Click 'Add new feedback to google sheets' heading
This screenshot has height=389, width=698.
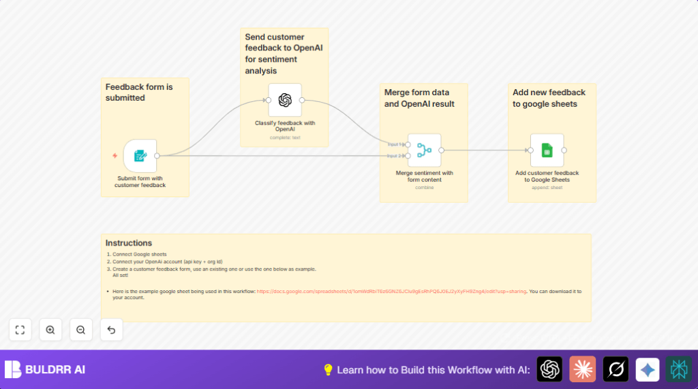click(549, 98)
